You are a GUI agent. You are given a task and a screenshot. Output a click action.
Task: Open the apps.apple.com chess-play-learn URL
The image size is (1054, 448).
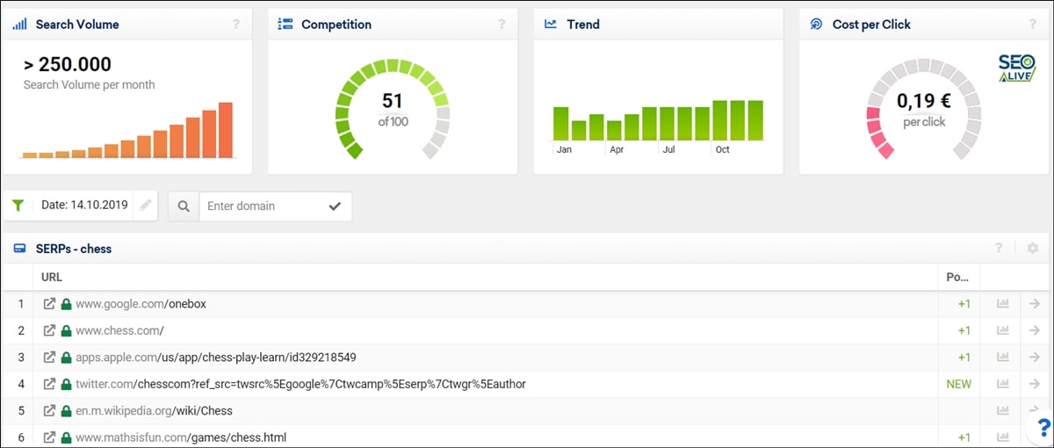215,358
